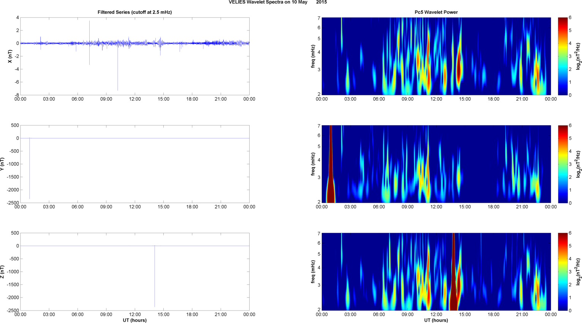Click the 'Y (nT)' axis label
The image size is (582, 323).
tap(2, 164)
